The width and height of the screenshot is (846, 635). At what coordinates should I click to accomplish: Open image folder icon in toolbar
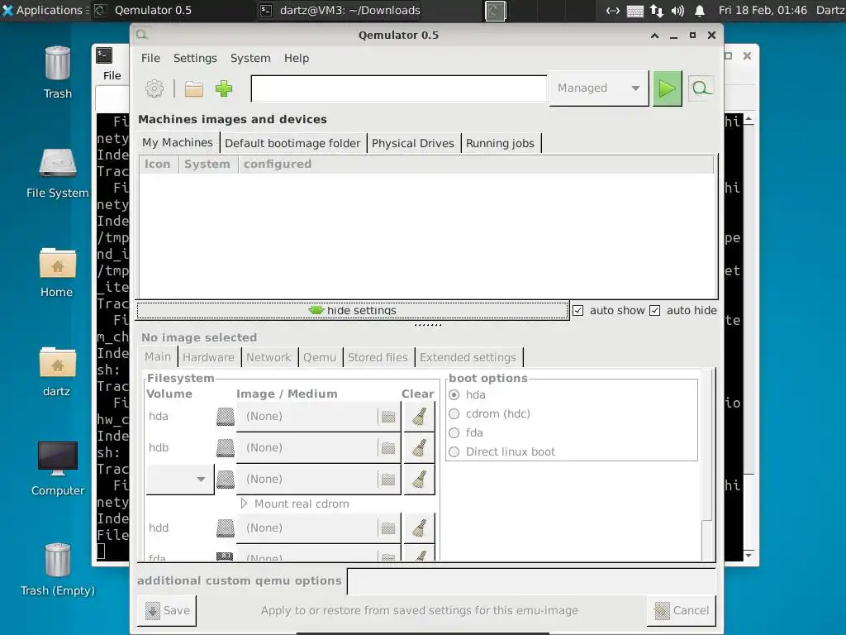click(193, 88)
